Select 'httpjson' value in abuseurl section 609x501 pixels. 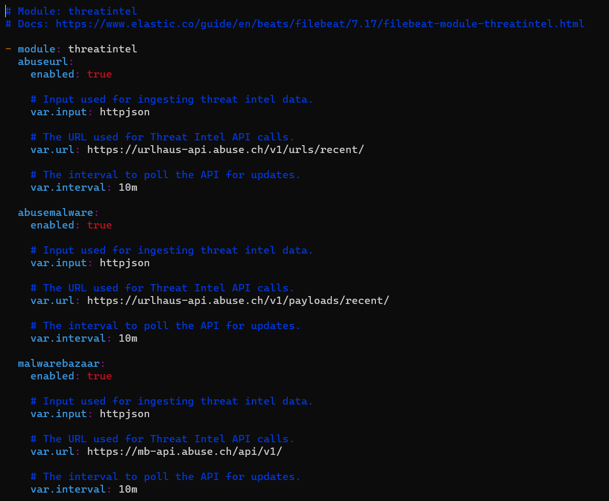coord(124,112)
